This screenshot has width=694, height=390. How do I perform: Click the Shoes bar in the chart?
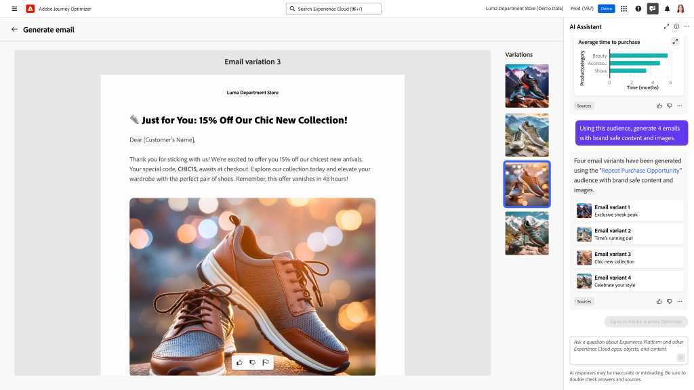coord(628,70)
